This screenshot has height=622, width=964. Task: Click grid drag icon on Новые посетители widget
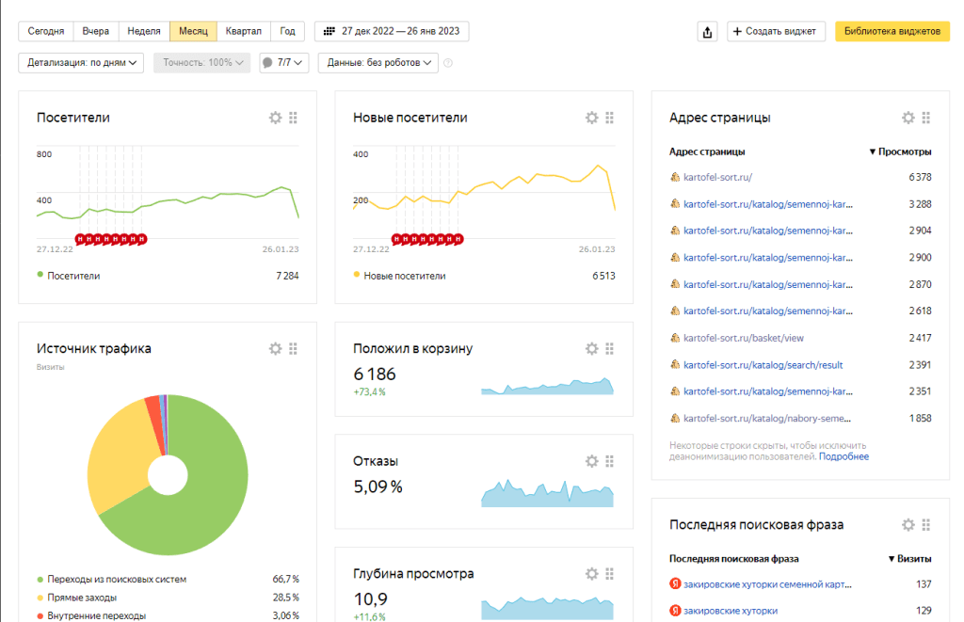coord(609,118)
